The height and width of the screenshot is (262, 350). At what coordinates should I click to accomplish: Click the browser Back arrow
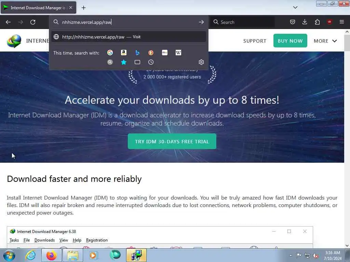point(8,22)
